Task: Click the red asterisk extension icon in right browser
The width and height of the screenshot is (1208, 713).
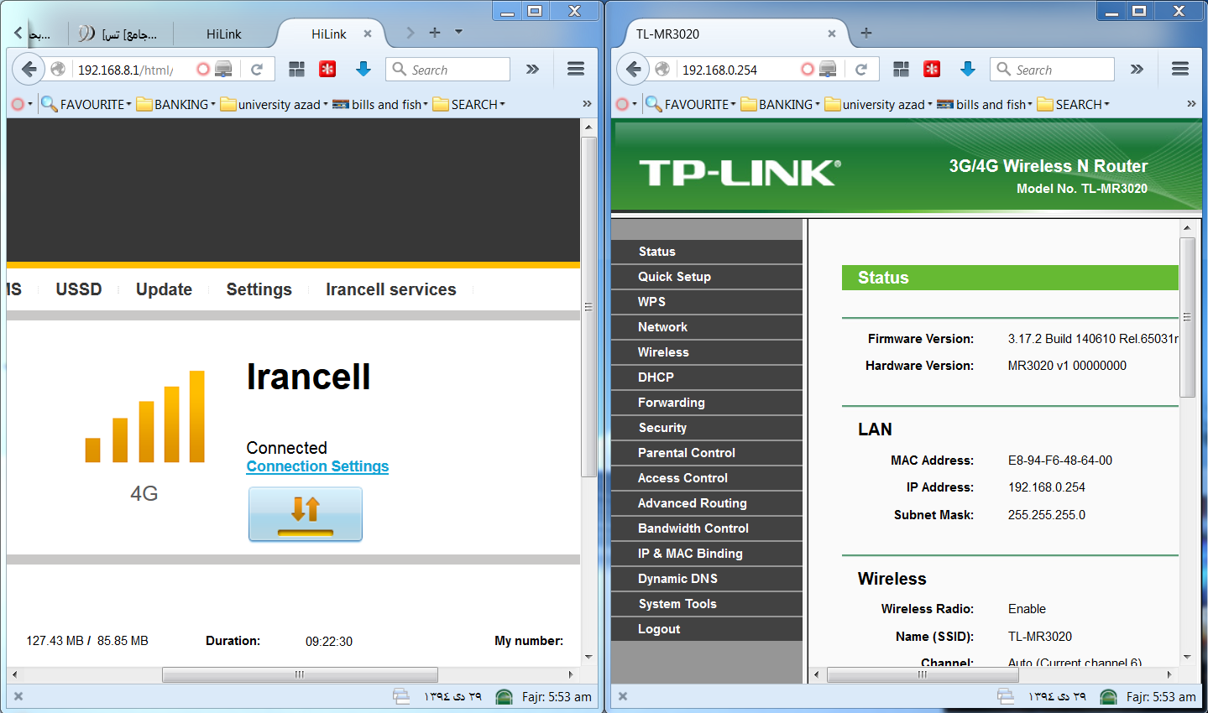Action: [x=931, y=70]
